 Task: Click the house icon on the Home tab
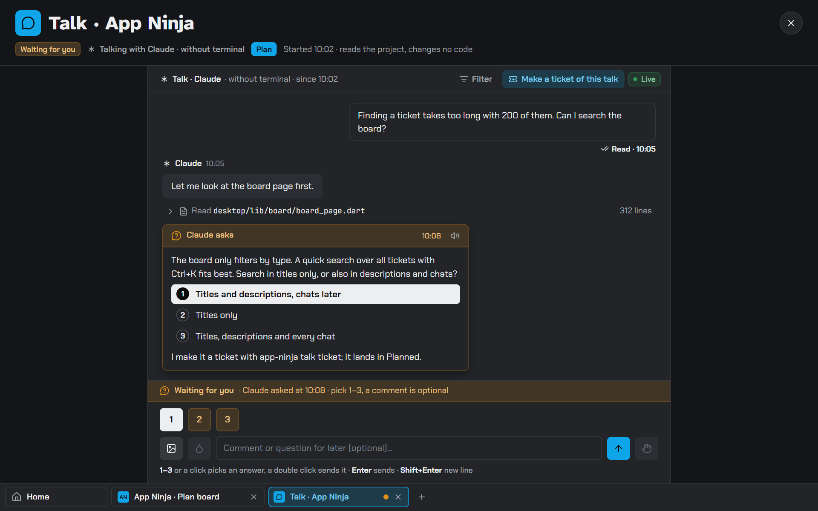click(17, 497)
